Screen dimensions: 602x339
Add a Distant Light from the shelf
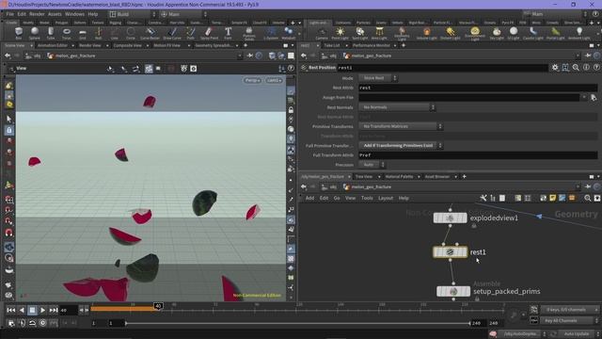click(x=450, y=33)
